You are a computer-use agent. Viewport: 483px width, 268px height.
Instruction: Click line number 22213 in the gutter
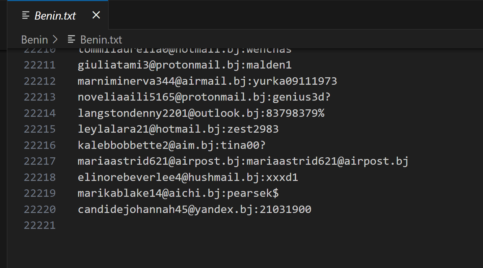[x=39, y=97]
